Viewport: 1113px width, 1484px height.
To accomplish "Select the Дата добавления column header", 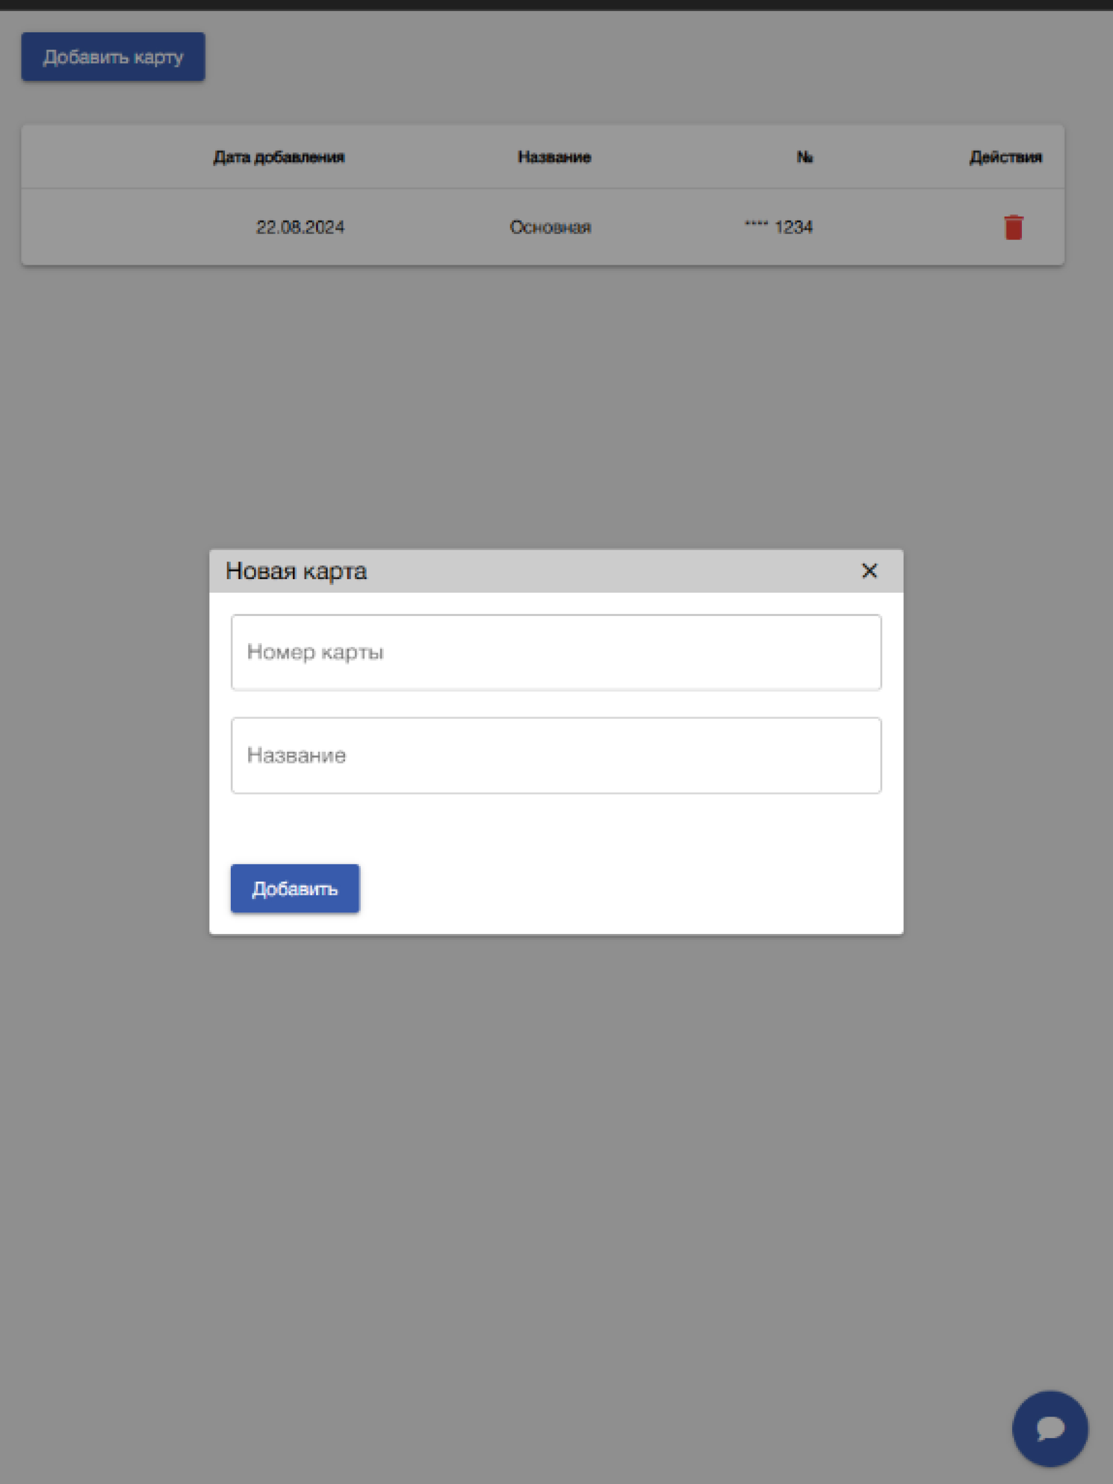I will 279,157.
